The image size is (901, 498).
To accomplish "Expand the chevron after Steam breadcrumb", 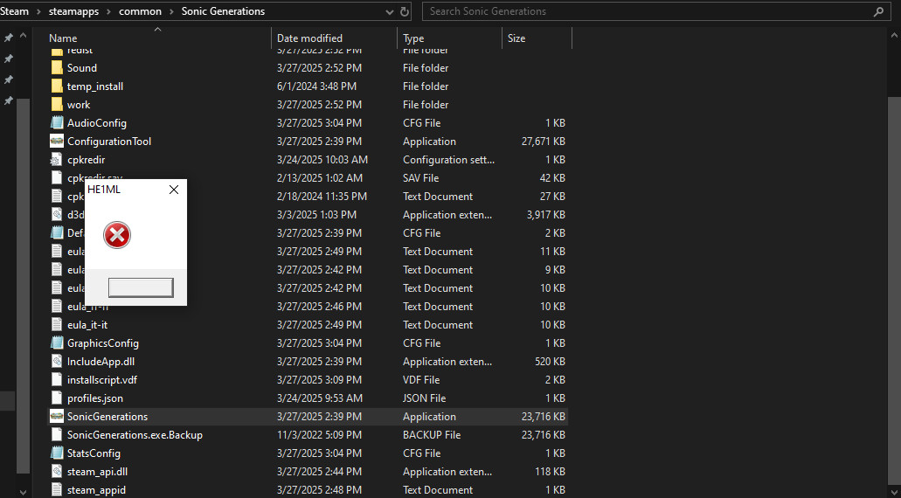I will coord(38,11).
